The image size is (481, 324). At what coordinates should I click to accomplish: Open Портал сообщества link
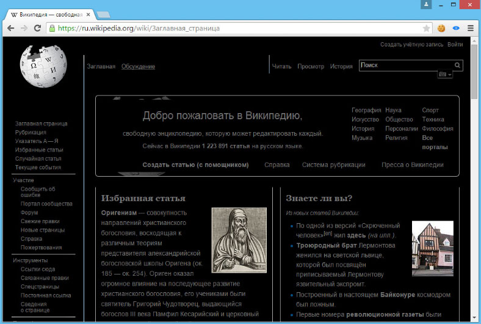(x=46, y=204)
